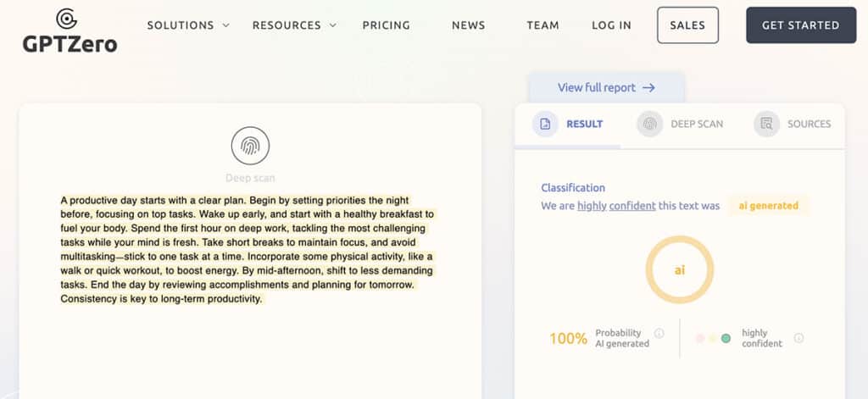Click the 'ai generated' classification badge

tap(768, 206)
